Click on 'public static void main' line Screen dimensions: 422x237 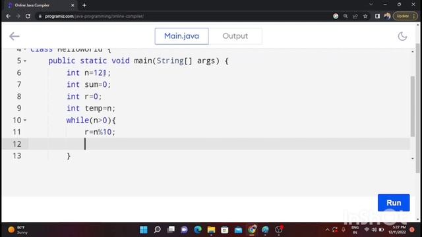point(138,61)
